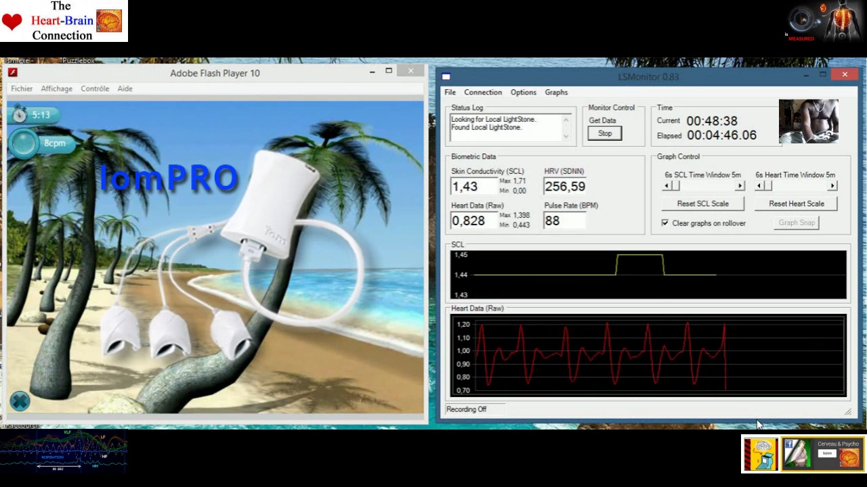
Task: Click the Skin Conductivity value field 1,43
Action: (x=473, y=187)
